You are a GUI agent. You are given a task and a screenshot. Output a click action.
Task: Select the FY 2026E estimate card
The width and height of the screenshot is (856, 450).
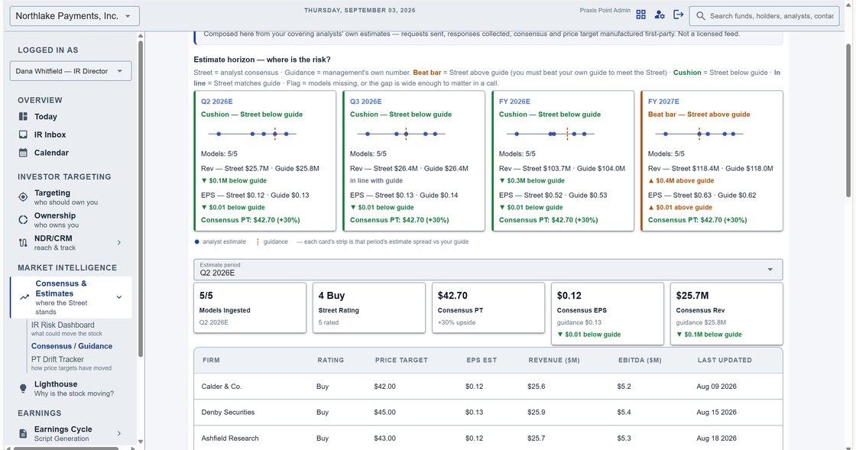point(563,161)
